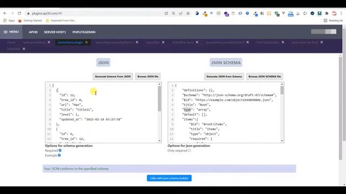Click the schema editor scrollbar thumb

coord(282,90)
